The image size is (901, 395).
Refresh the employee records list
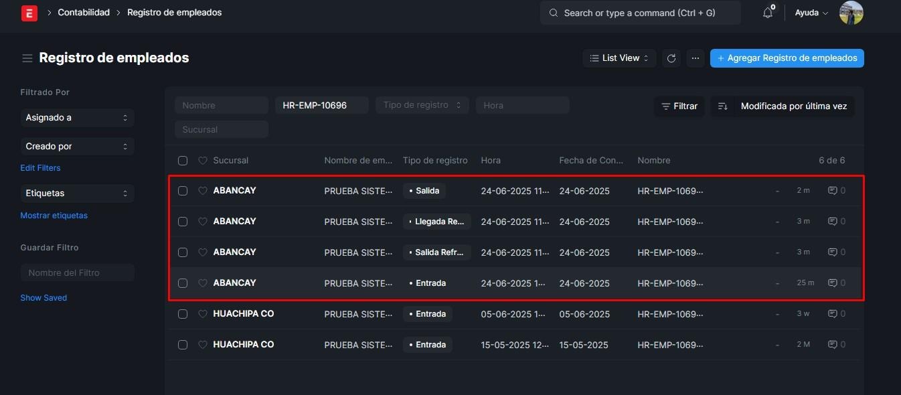(671, 58)
